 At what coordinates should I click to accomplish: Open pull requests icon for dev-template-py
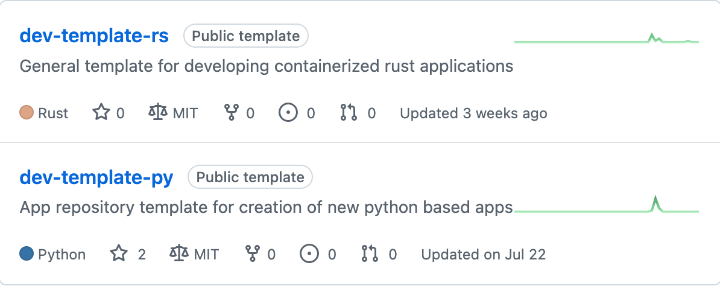click(370, 254)
